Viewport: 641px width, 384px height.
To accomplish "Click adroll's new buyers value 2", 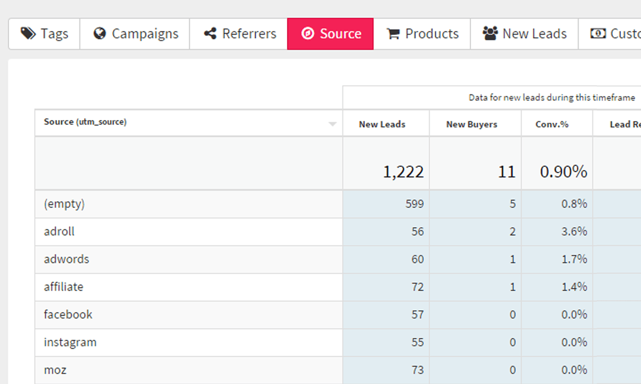I will (512, 231).
